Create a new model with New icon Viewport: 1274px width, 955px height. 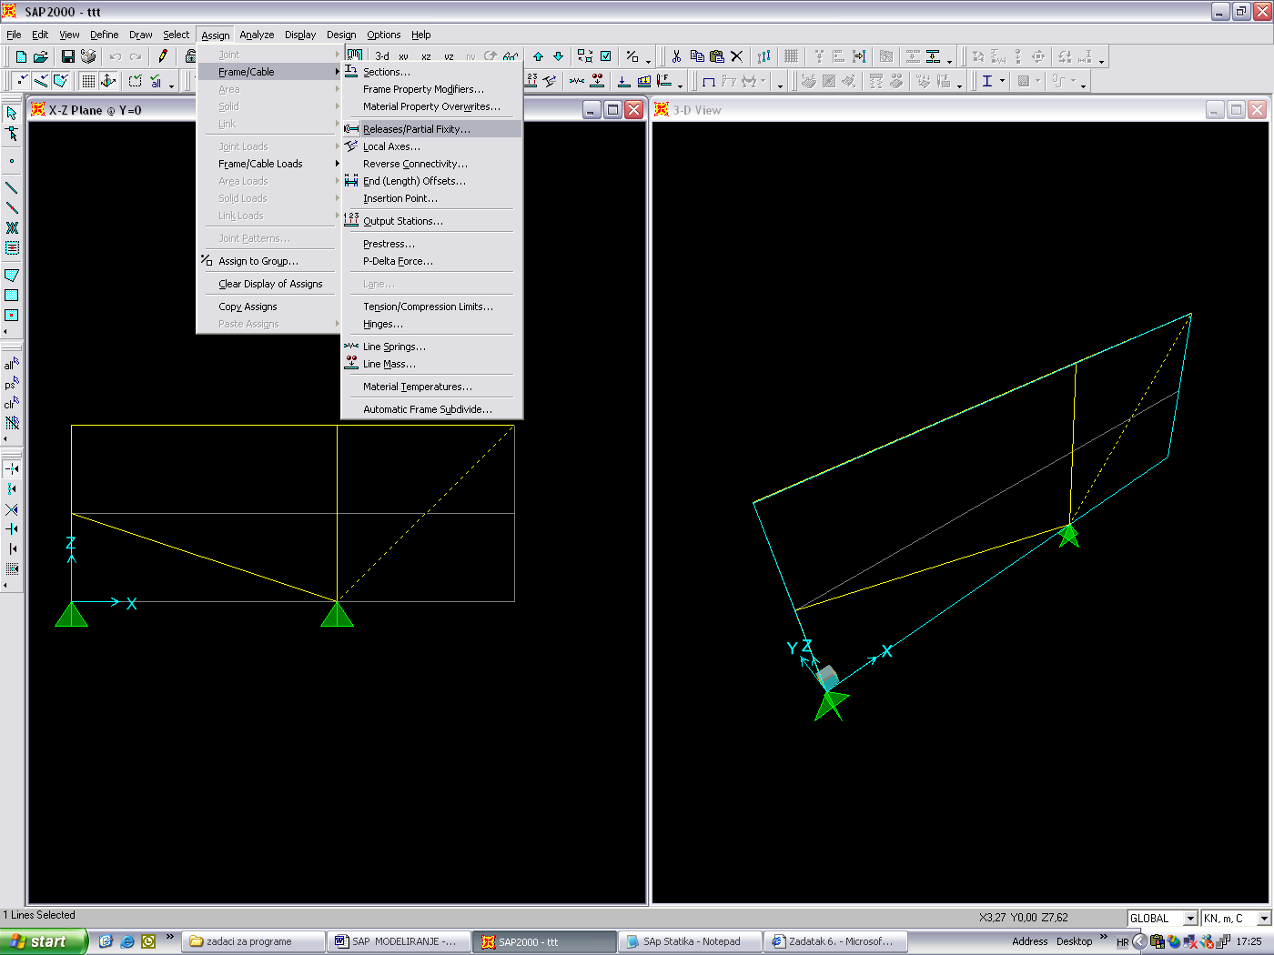[x=21, y=56]
